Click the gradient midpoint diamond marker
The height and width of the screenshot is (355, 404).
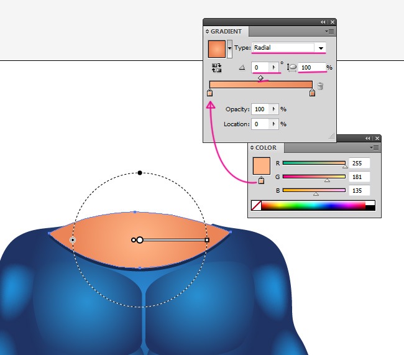coord(260,78)
